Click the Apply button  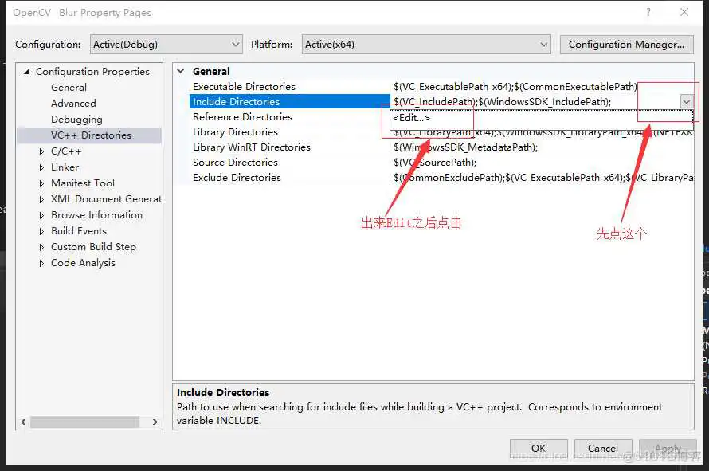668,448
